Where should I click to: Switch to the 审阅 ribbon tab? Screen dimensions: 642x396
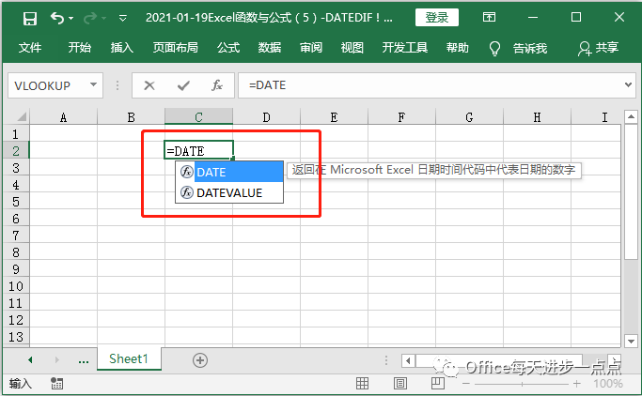pyautogui.click(x=311, y=48)
